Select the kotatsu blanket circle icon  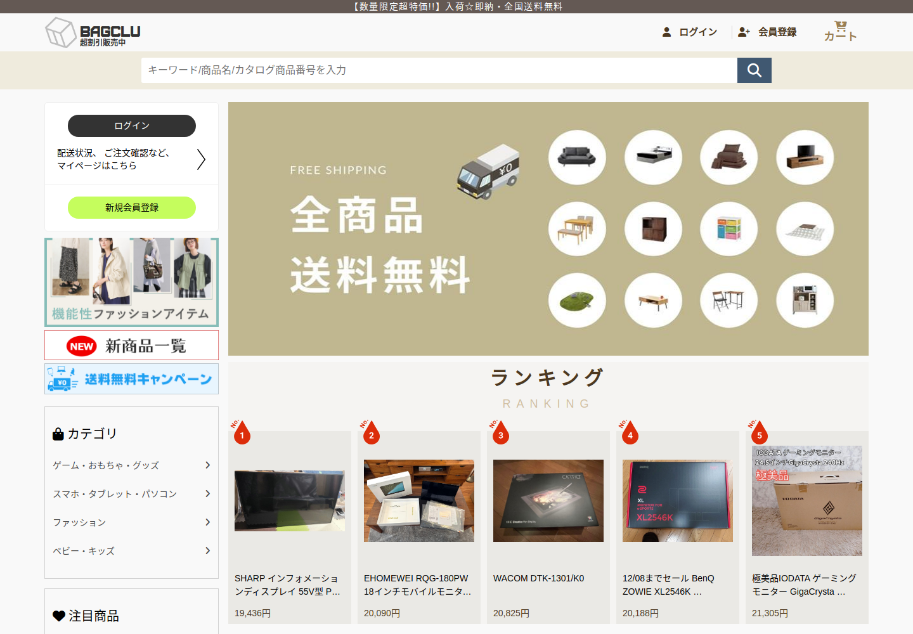(x=805, y=229)
